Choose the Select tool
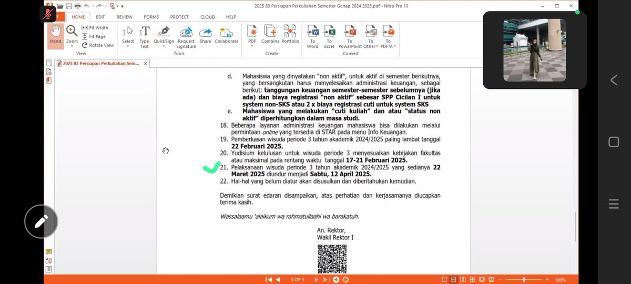Screen dimensions: 631x284 (128, 34)
